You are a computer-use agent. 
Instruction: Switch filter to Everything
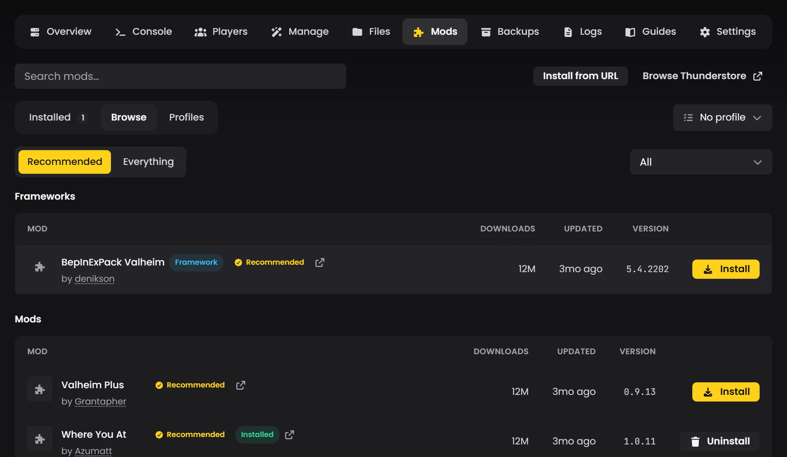click(x=148, y=162)
